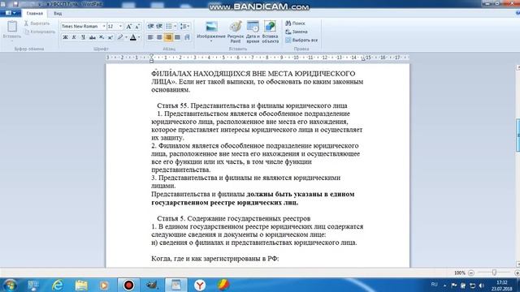This screenshot has height=292, width=520.
Task: Expand the bullet list style arrow
Action: (175, 26)
